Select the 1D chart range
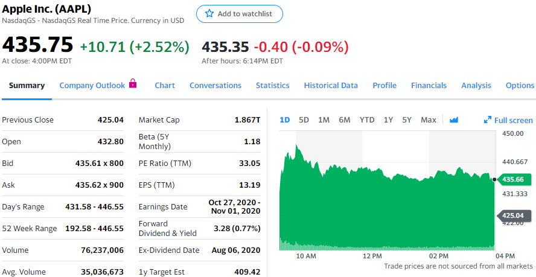 coord(286,119)
